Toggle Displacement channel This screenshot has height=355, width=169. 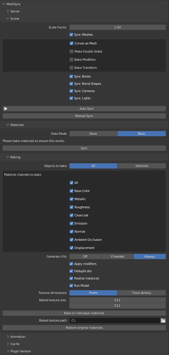point(71,248)
